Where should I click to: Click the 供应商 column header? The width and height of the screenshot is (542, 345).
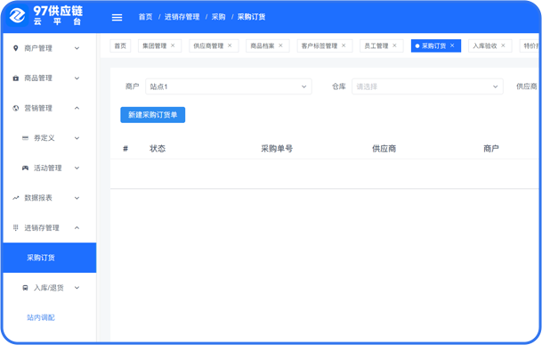coord(384,149)
